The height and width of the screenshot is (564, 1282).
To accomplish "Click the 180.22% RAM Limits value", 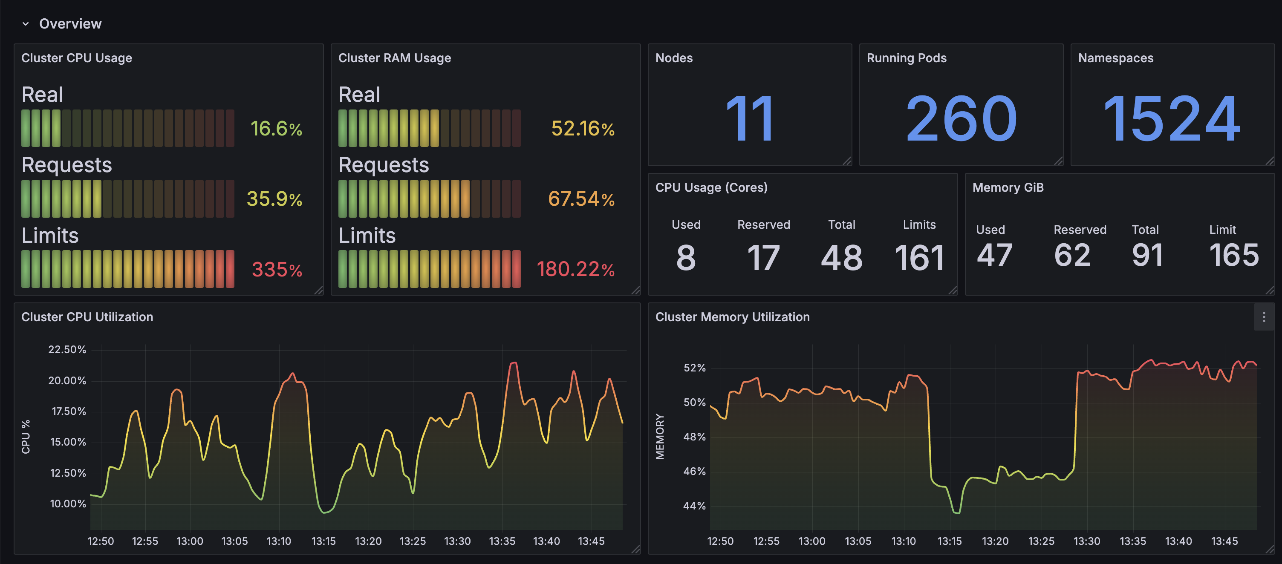I will click(575, 270).
